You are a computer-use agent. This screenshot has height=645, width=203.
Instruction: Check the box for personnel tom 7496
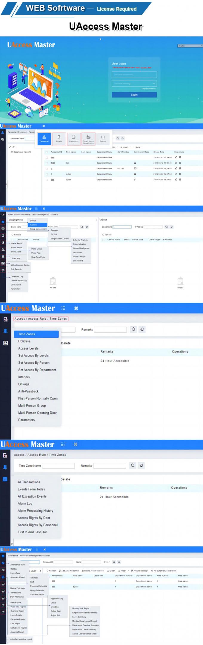click(x=47, y=163)
